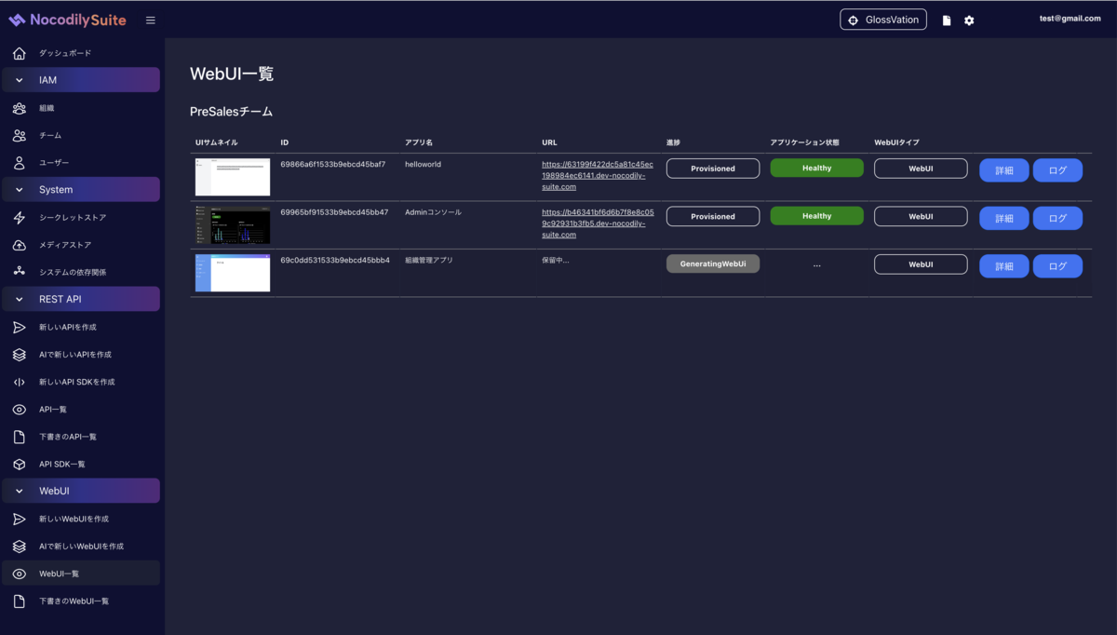Click ID 69866a6f1533b9ebcd45baf7

point(332,164)
